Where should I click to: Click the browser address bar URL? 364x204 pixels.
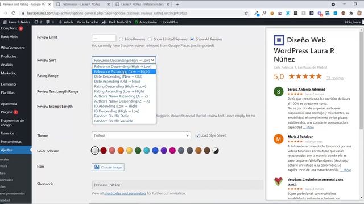107,13
